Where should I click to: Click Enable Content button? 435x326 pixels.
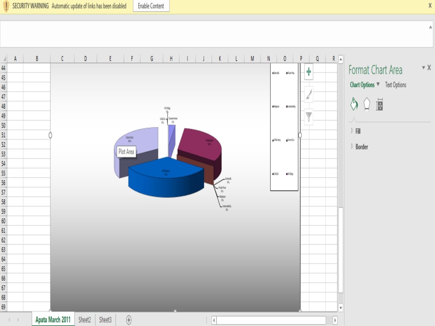click(x=151, y=6)
